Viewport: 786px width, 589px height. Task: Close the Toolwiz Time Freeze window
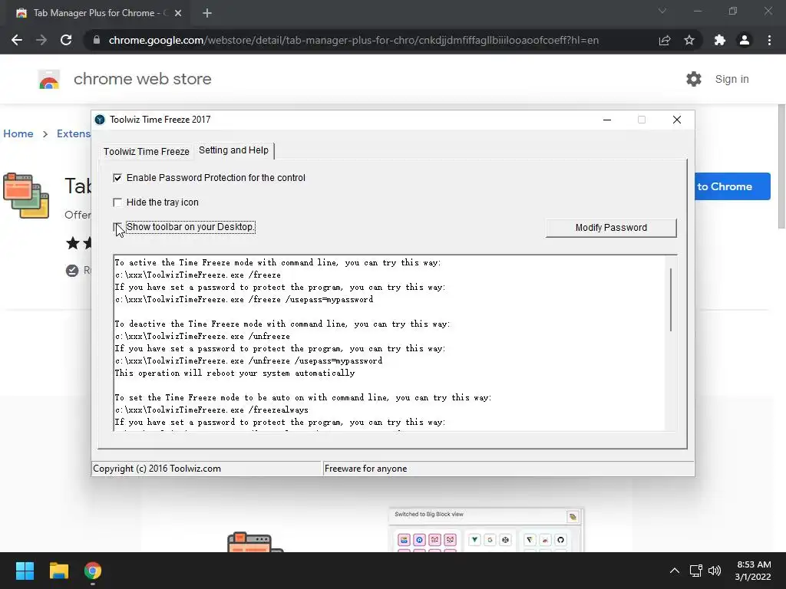point(677,120)
